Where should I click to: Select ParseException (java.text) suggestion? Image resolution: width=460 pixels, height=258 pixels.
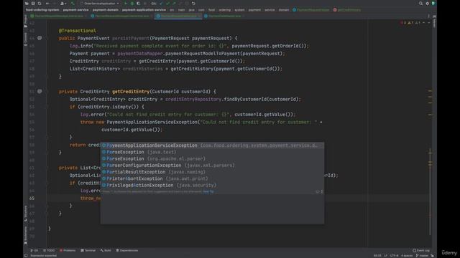point(213,152)
